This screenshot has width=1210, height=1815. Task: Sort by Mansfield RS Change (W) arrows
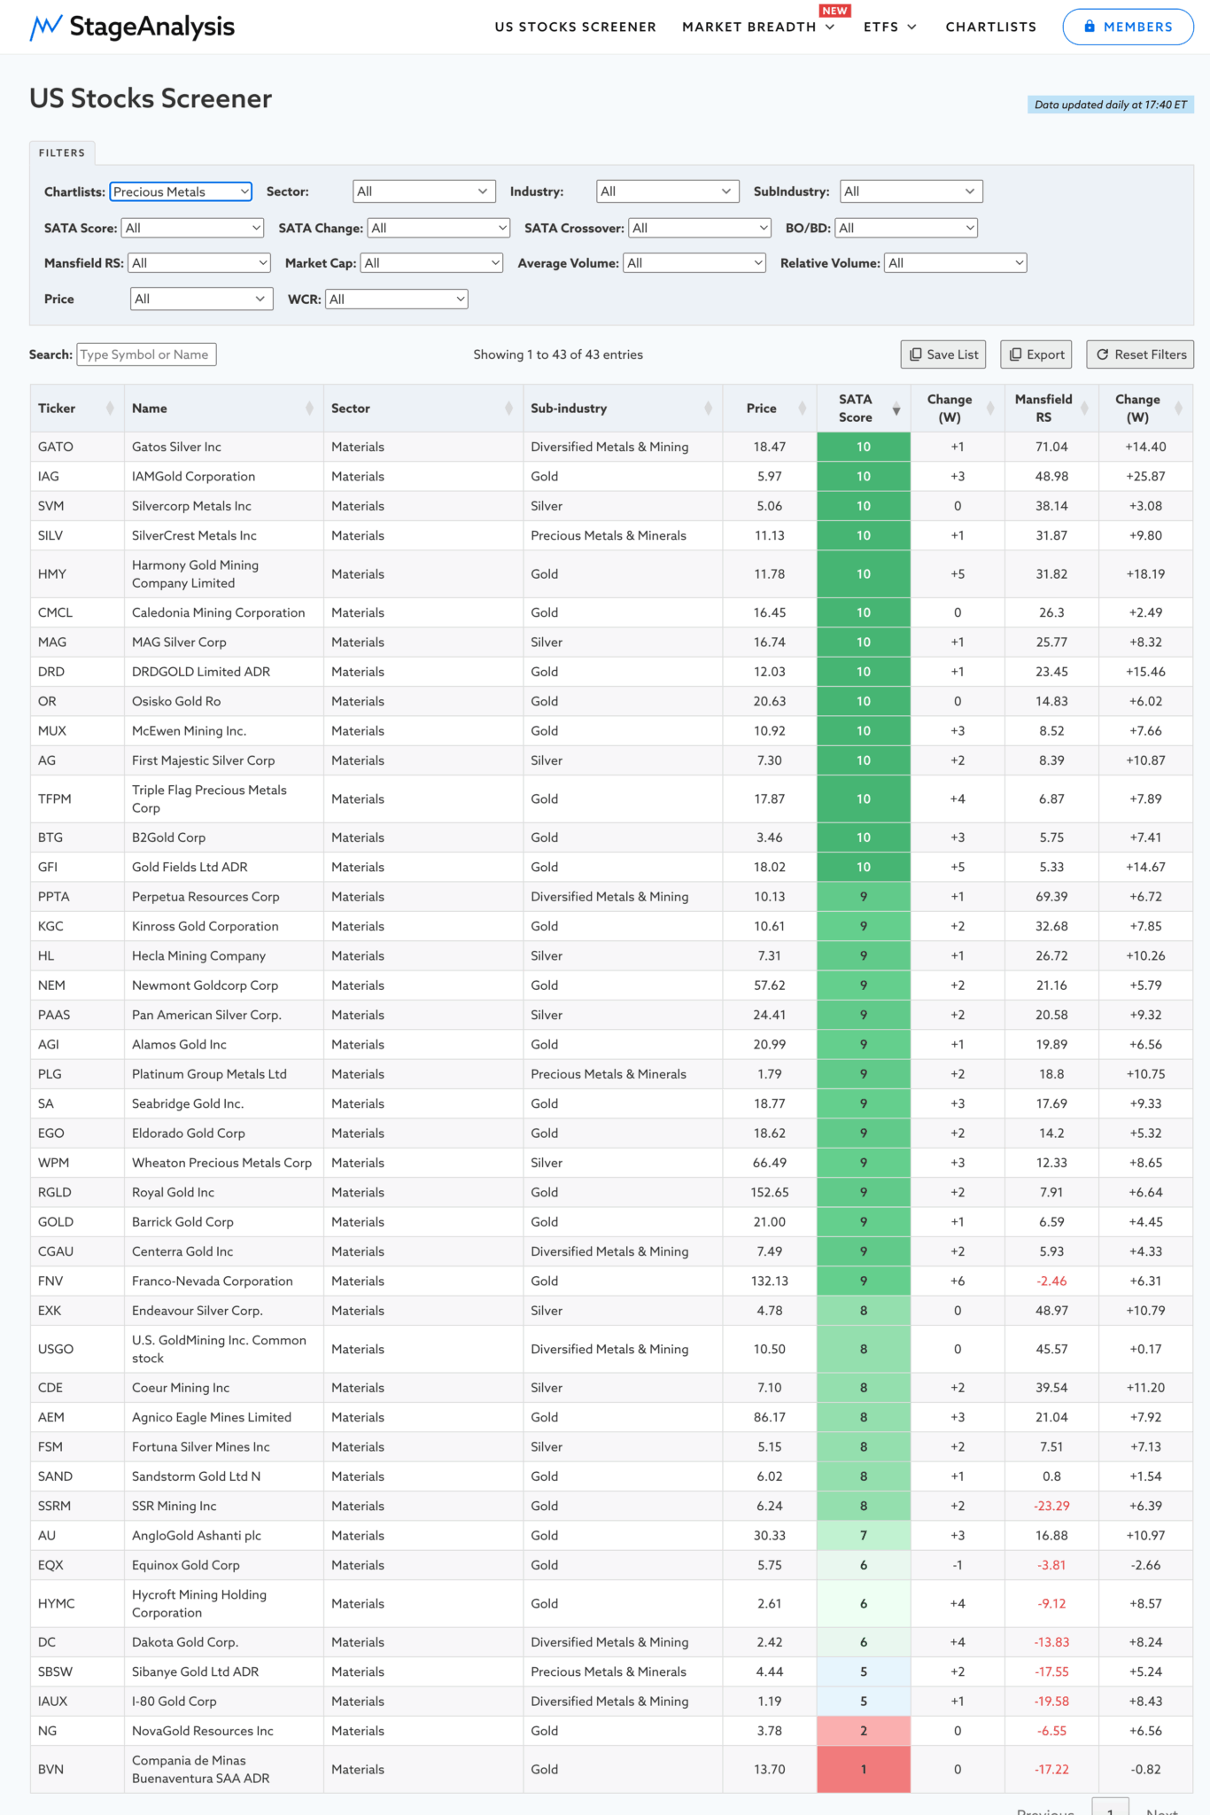[x=1178, y=409]
